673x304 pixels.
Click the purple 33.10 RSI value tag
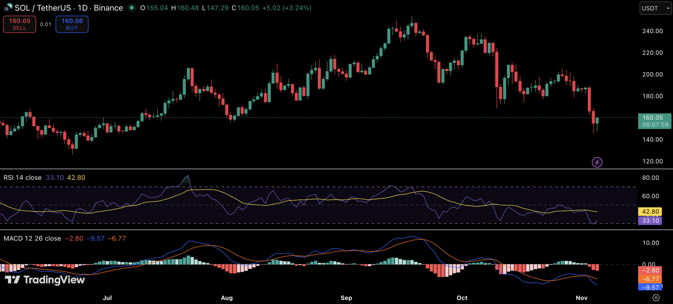click(x=650, y=221)
